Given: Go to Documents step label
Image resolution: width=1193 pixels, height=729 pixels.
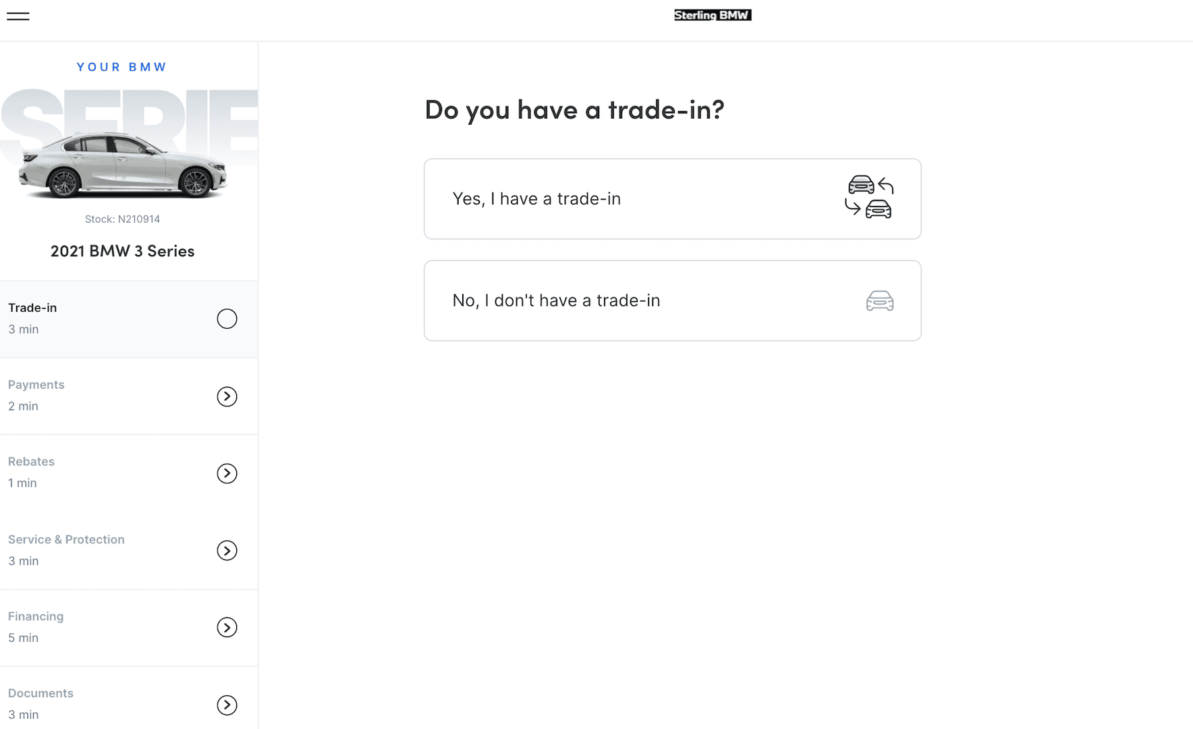Looking at the screenshot, I should click(x=40, y=693).
